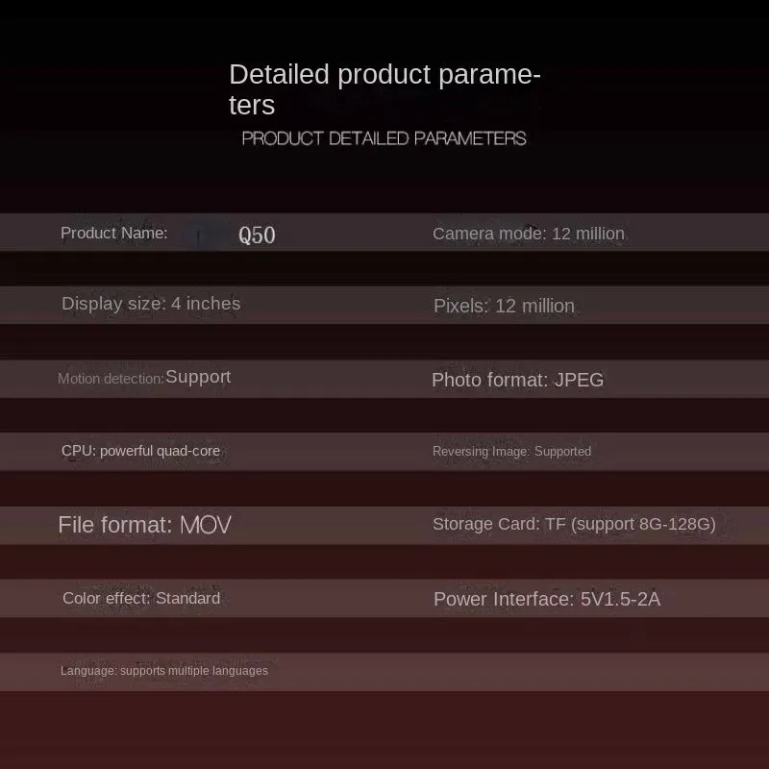Click 'CPU: powerful quad-core' entry
Viewport: 769px width, 769px height.
pyautogui.click(x=140, y=451)
